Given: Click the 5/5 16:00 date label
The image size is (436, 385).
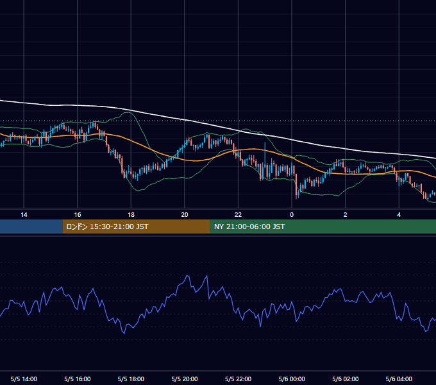Looking at the screenshot, I should click(78, 379).
